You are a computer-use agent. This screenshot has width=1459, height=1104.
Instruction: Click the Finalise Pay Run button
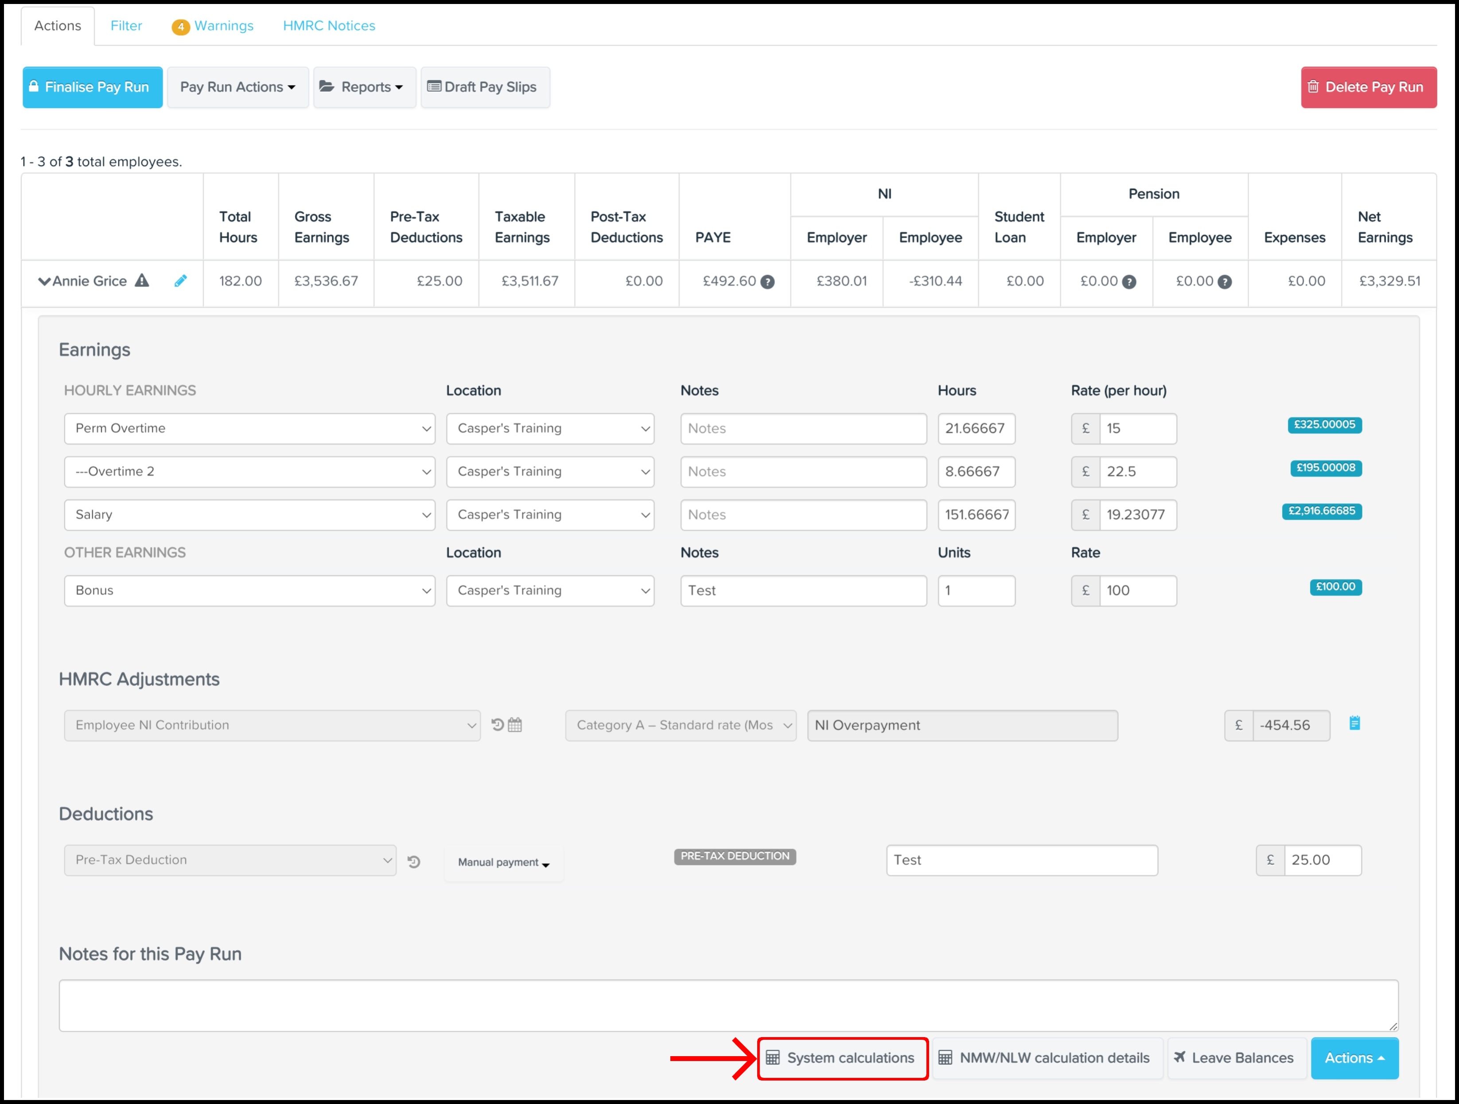coord(92,86)
